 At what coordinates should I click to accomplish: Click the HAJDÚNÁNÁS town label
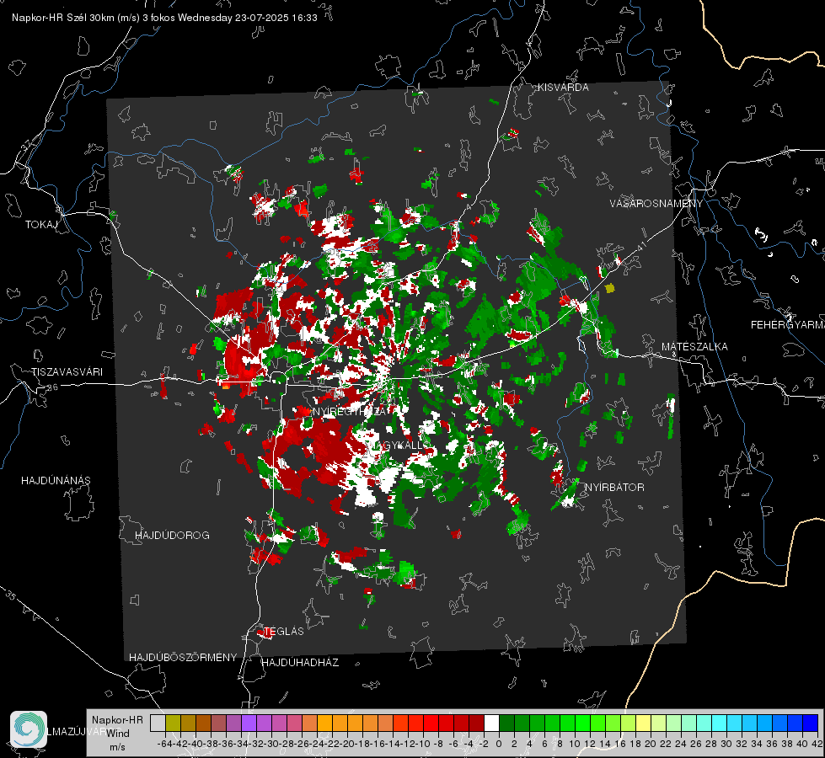(56, 481)
